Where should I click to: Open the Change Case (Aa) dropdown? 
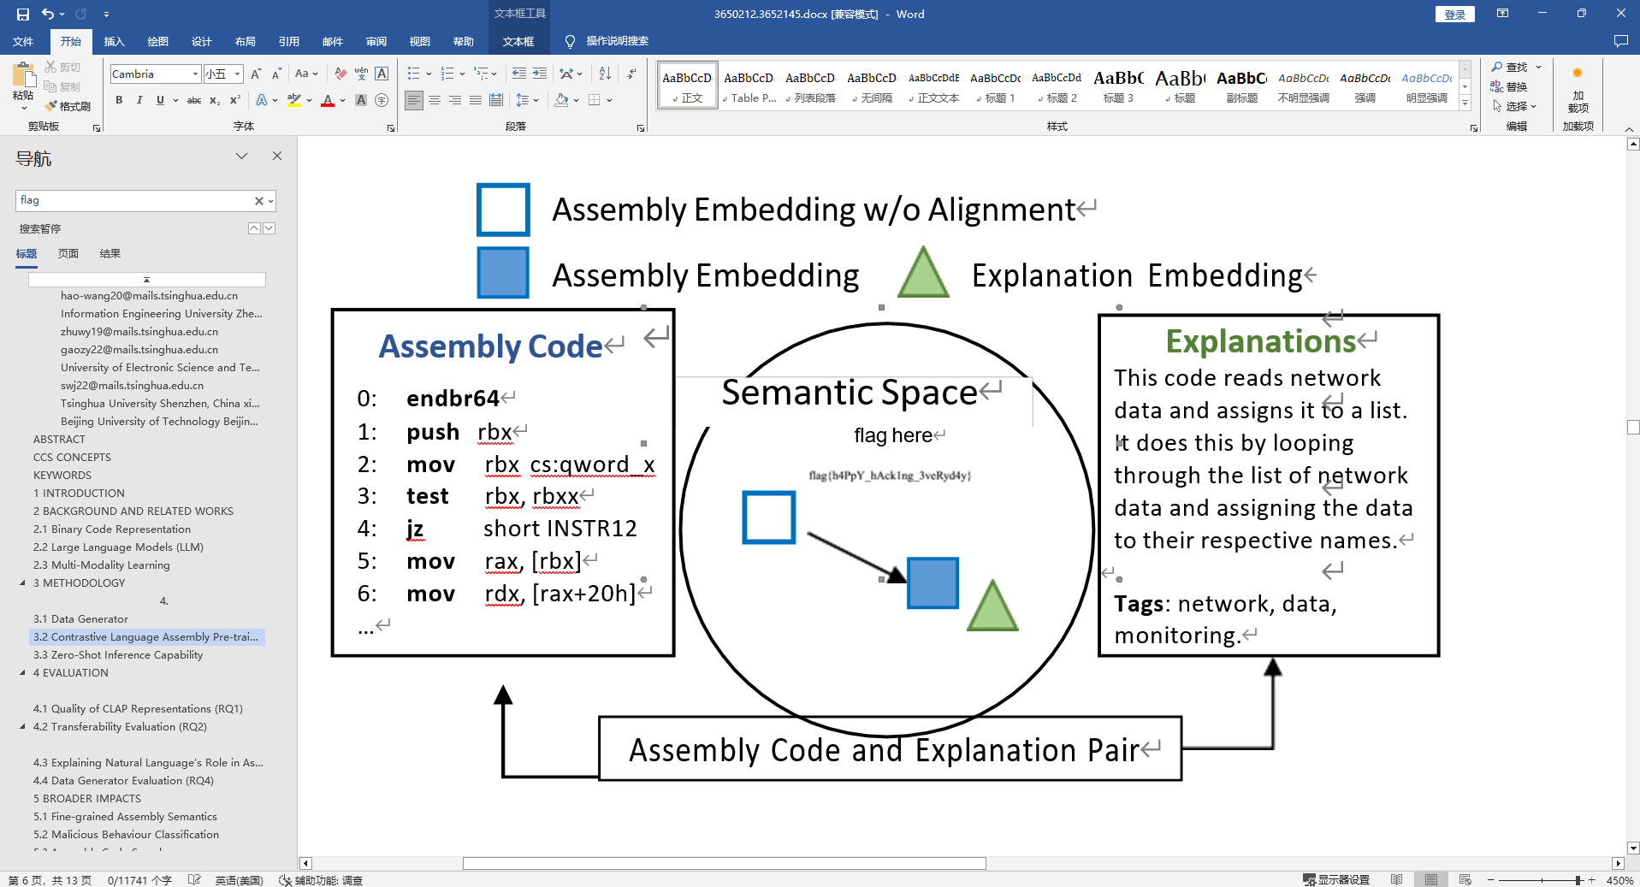(x=306, y=74)
